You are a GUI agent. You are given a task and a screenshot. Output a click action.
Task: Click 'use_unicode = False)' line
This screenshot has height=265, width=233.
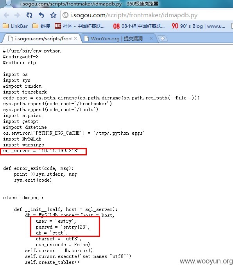(63, 245)
